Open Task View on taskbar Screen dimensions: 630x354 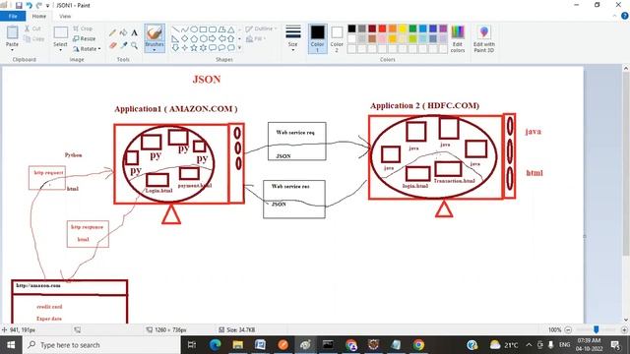(x=192, y=345)
